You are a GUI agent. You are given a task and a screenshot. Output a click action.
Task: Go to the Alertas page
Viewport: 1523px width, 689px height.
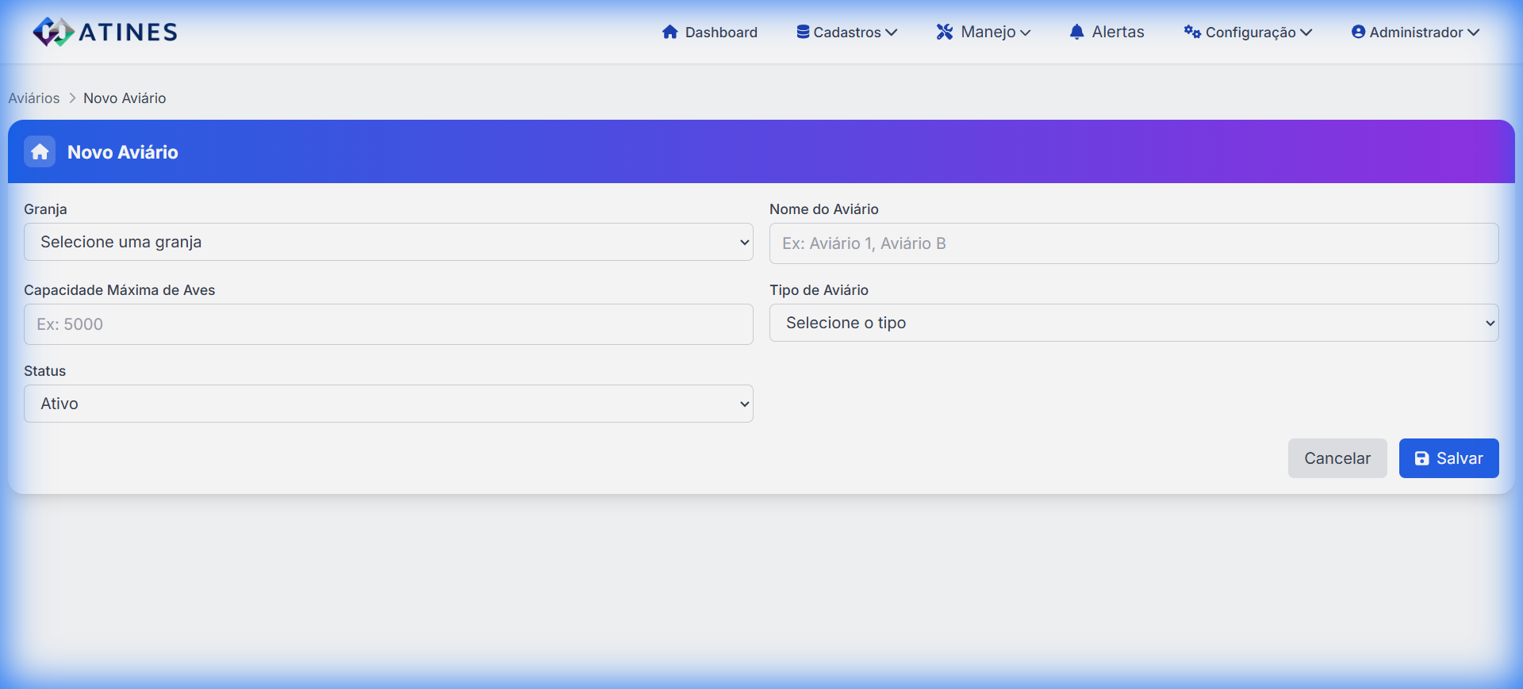1118,32
